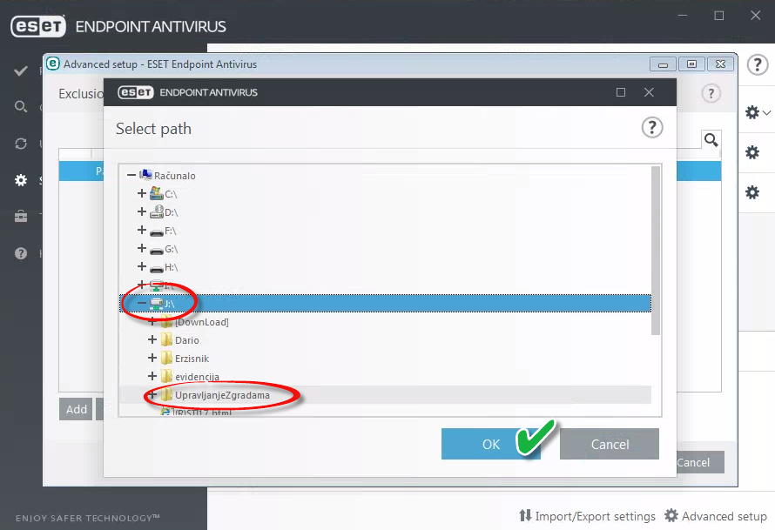Image resolution: width=775 pixels, height=530 pixels.
Task: Select the J:\ network drive icon
Action: tap(156, 303)
